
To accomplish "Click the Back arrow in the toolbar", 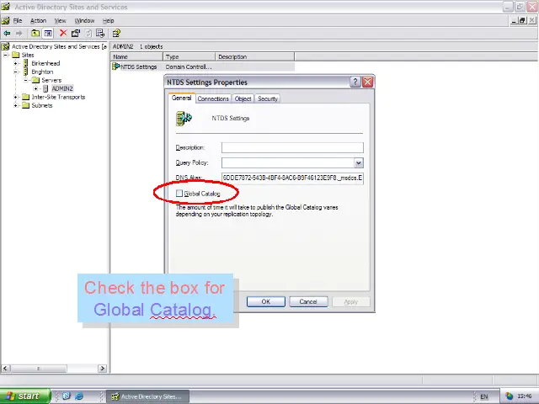I will click(x=7, y=34).
